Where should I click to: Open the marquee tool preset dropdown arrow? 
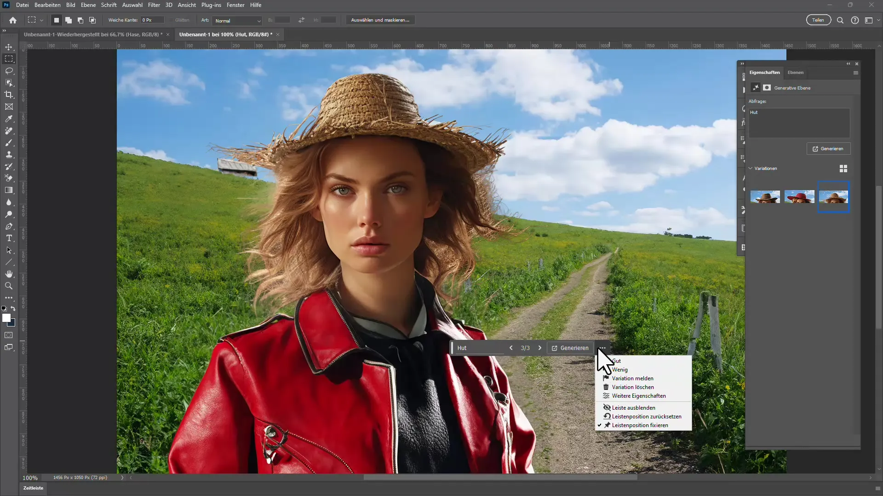[41, 20]
